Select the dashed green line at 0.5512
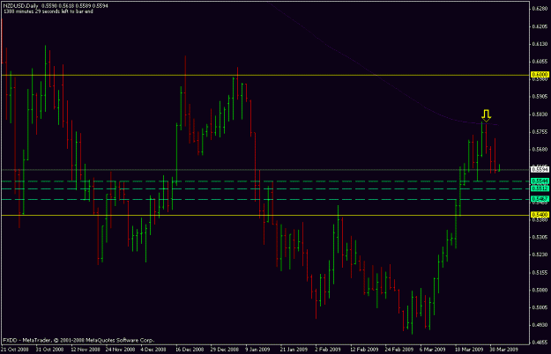The image size is (551, 354). [x=265, y=188]
